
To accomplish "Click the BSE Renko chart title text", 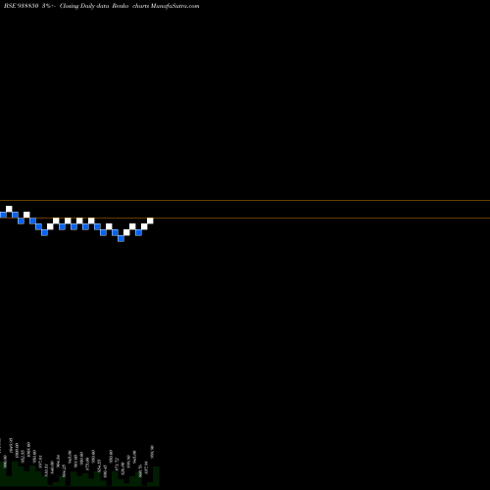I will point(101,6).
